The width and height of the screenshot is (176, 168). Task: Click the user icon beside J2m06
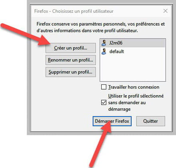[104, 43]
